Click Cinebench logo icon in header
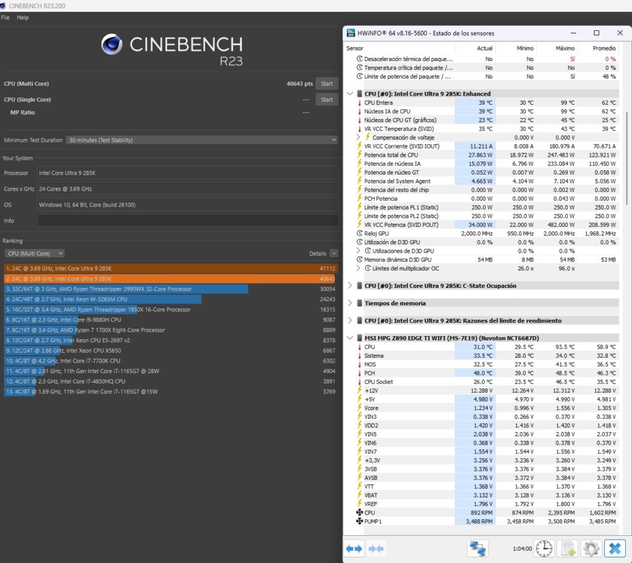The image size is (632, 563). [x=112, y=44]
